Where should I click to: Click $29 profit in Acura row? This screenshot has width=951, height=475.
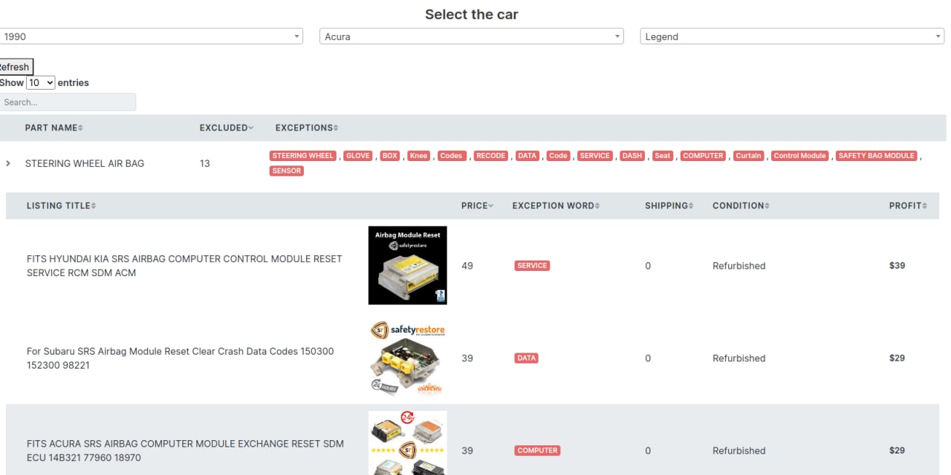tap(897, 451)
